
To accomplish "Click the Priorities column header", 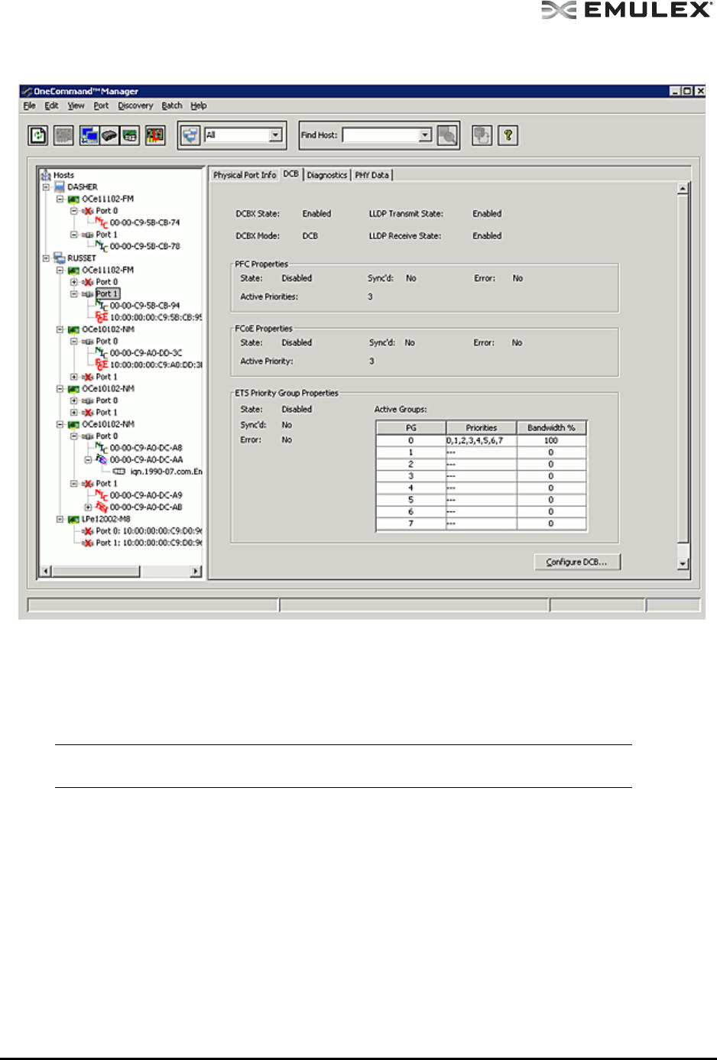I will click(x=481, y=428).
